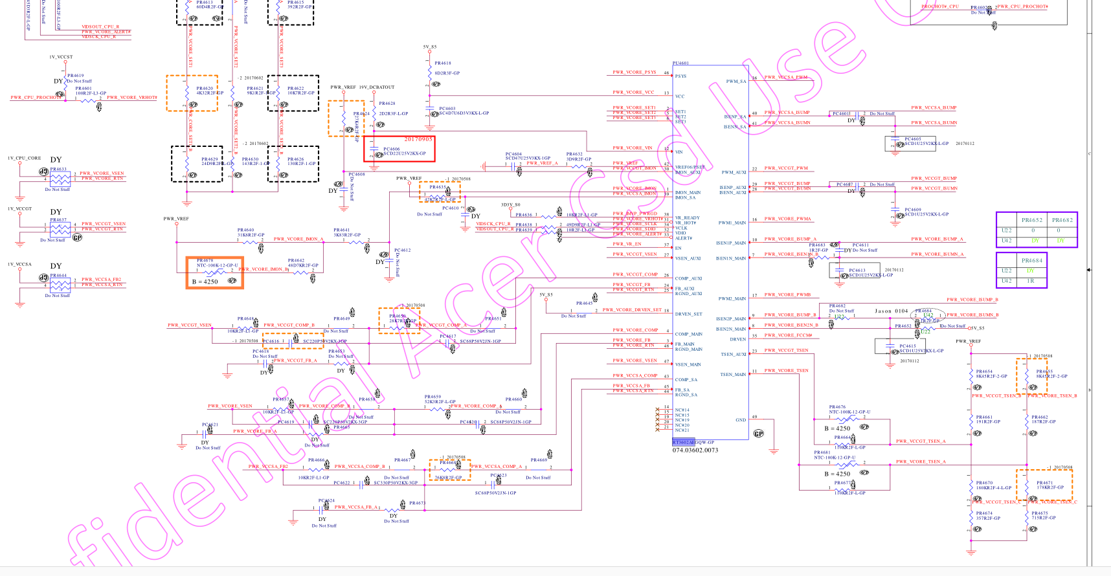
Task: Click resistor PR4659 label
Action: pos(432,397)
